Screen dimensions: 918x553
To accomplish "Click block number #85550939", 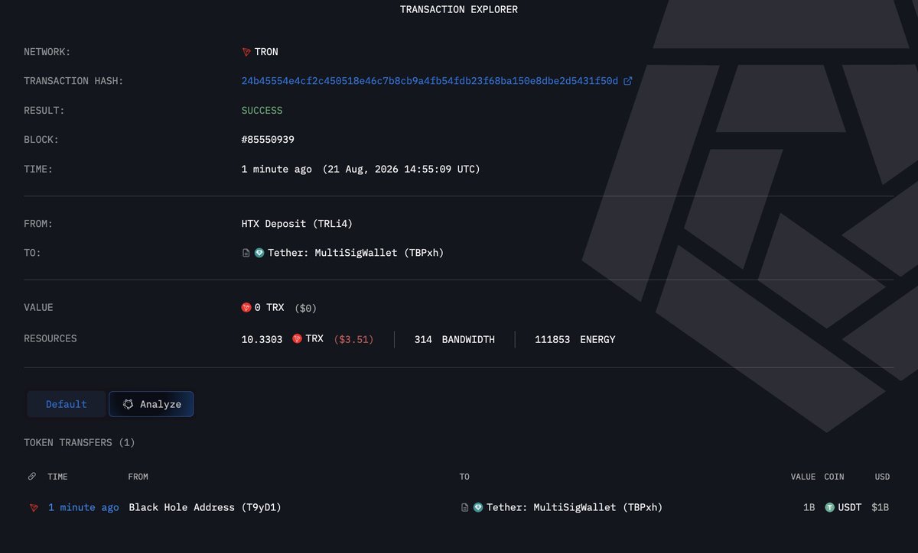I will pyautogui.click(x=268, y=140).
